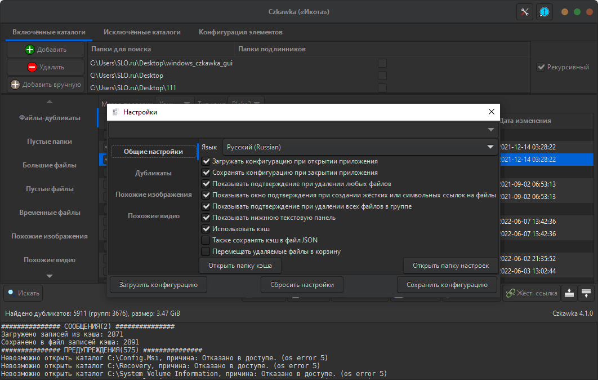Click Сбросить настройки button

click(302, 285)
